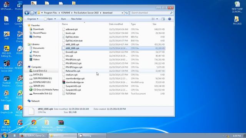The image size is (246, 138).
Task: Select SERVER (H:) drive
Action: (39, 86)
